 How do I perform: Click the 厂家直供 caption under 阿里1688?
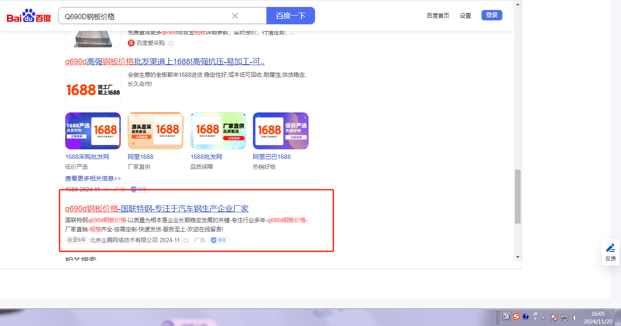coord(139,167)
